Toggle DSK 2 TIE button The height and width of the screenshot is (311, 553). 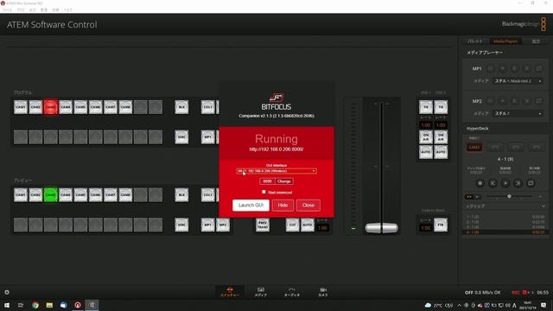tap(441, 107)
